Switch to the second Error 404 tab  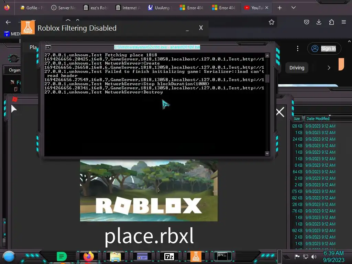[x=224, y=8]
